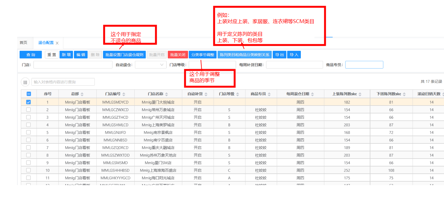The height and width of the screenshot is (205, 444).
Task: Toggle the select-all header checkbox
Action: coord(28,94)
